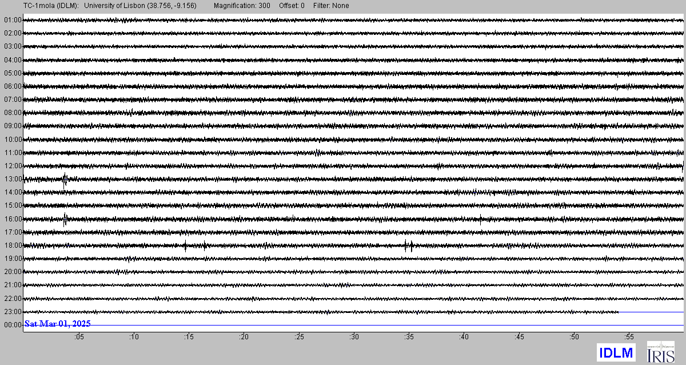This screenshot has height=365, width=686.
Task: Select the 07:00 hour label
Action: pos(13,100)
